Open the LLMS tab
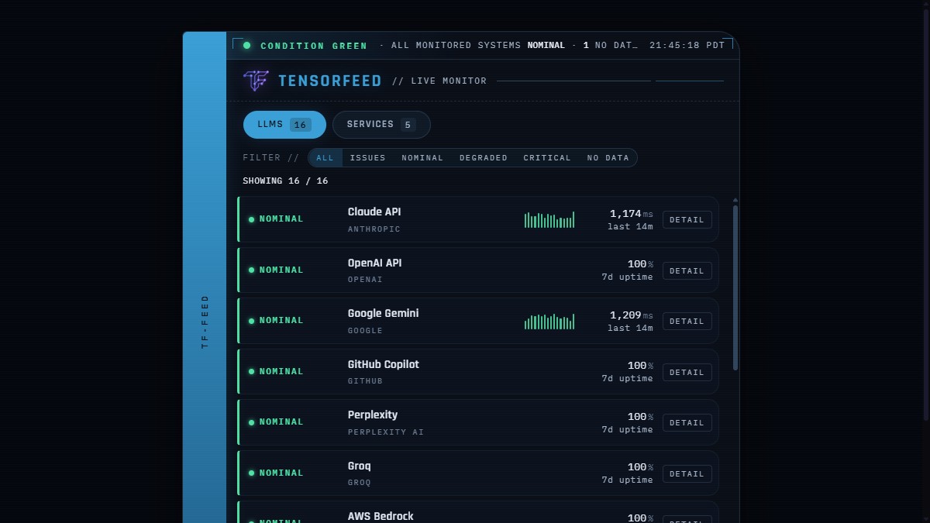930x523 pixels. [x=284, y=125]
